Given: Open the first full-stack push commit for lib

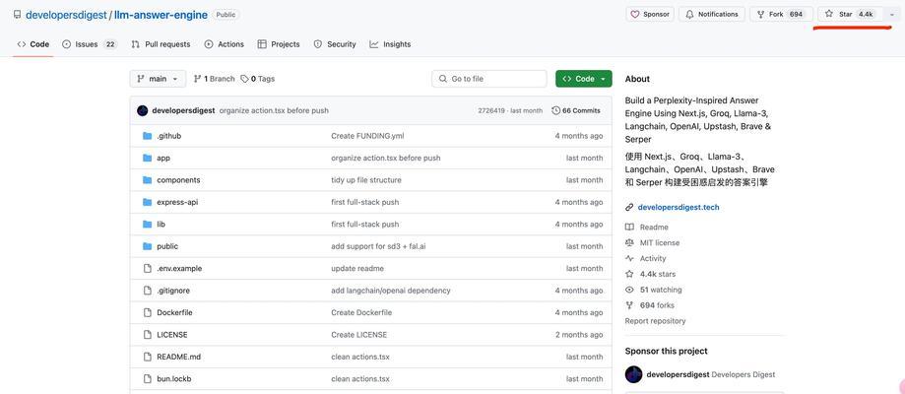Looking at the screenshot, I should [x=364, y=225].
